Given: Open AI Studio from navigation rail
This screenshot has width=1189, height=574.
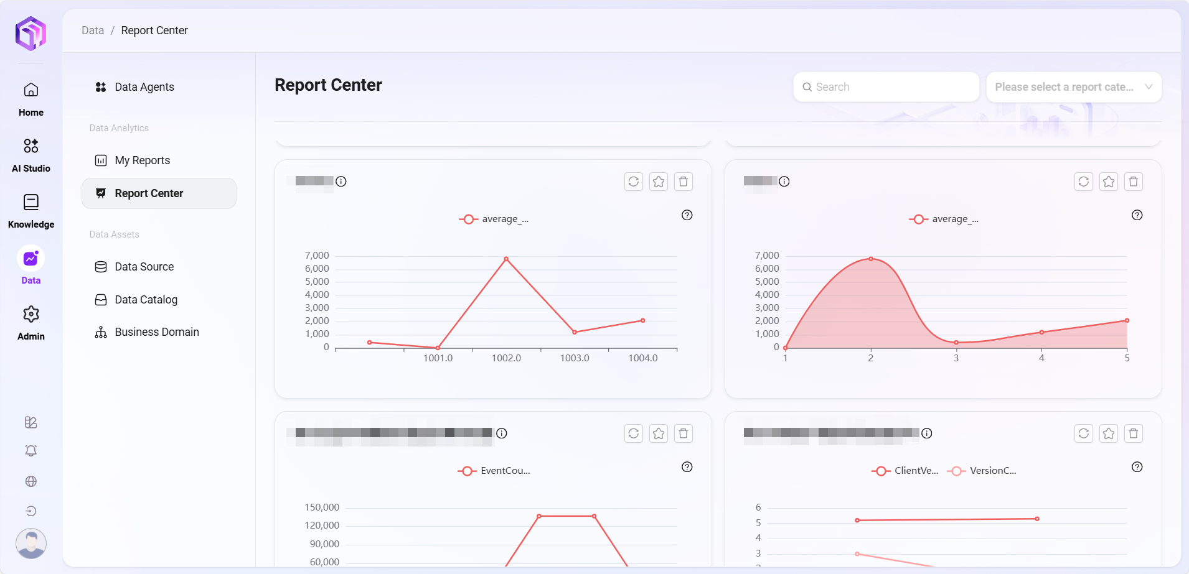Looking at the screenshot, I should 31,155.
